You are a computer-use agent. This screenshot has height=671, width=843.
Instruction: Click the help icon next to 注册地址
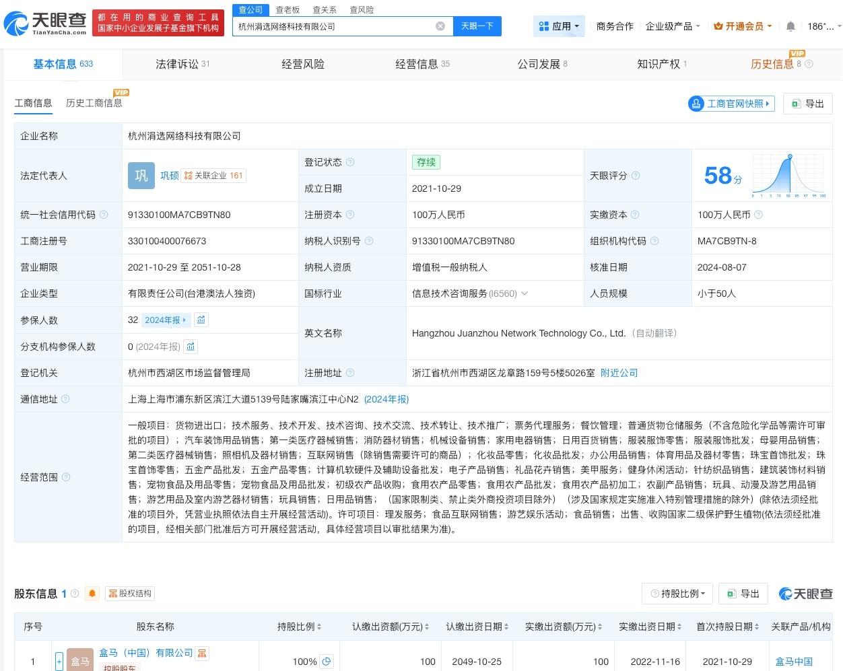click(350, 373)
